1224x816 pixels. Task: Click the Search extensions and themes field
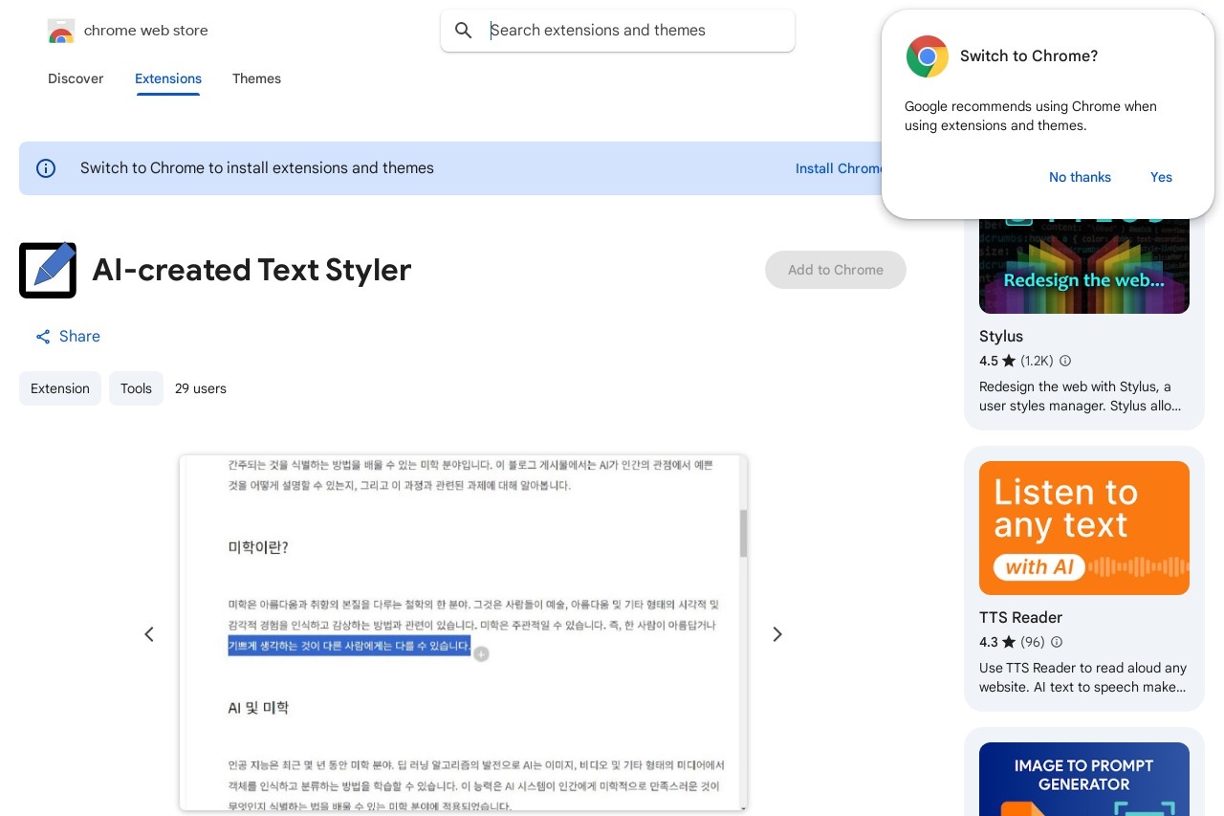[x=618, y=31]
